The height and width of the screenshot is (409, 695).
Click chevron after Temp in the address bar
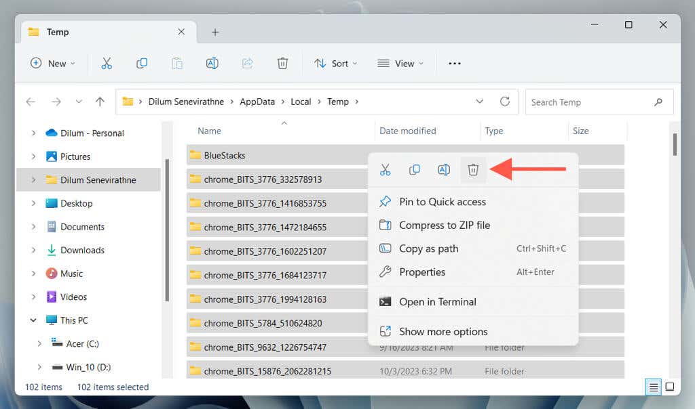pyautogui.click(x=357, y=102)
